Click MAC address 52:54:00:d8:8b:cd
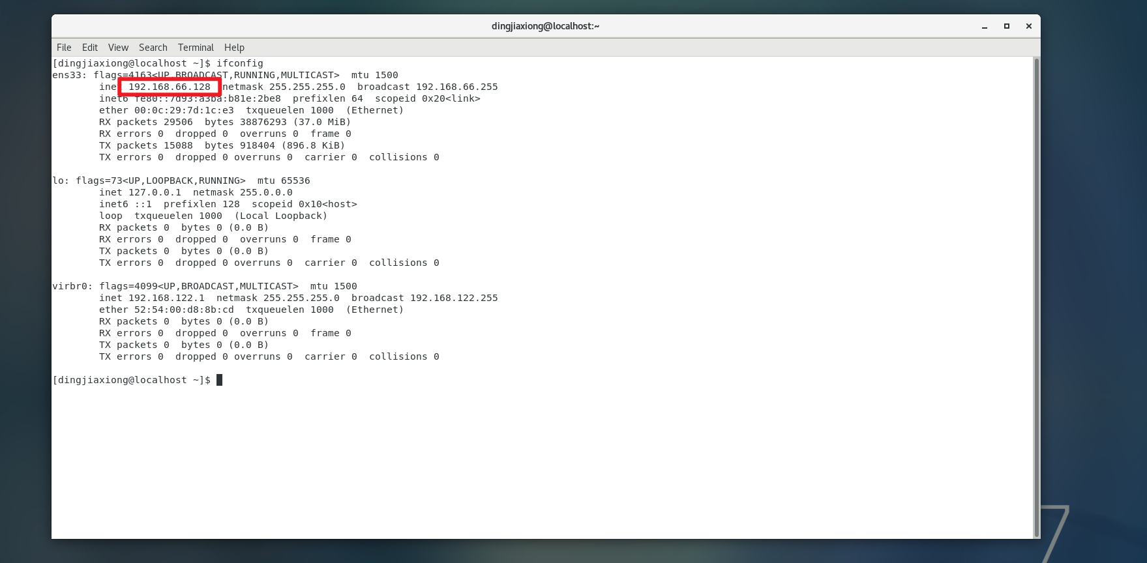Image resolution: width=1147 pixels, height=563 pixels. tap(184, 310)
